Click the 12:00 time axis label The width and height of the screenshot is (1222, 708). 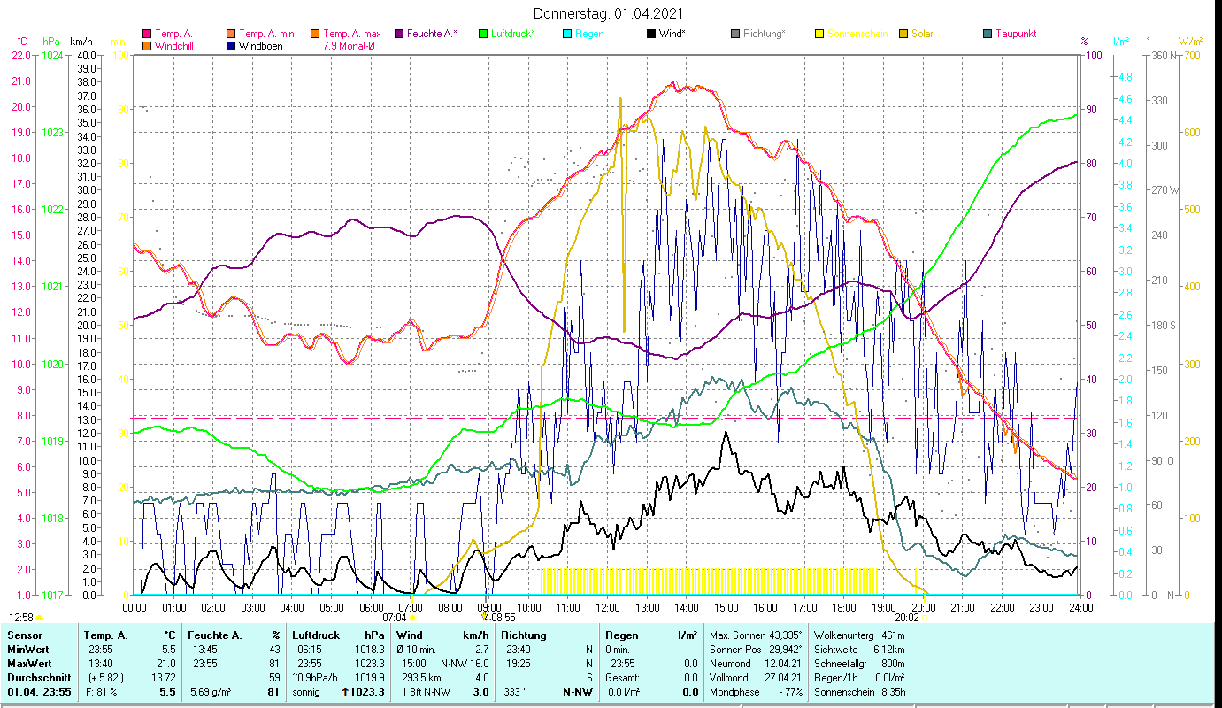click(608, 607)
